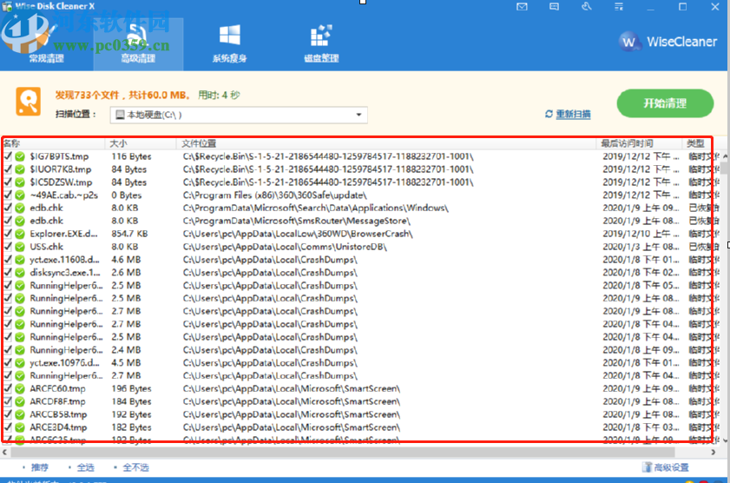730x483 pixels.
Task: Switch to the 磁盘整理 disk defrag tab
Action: tap(320, 42)
